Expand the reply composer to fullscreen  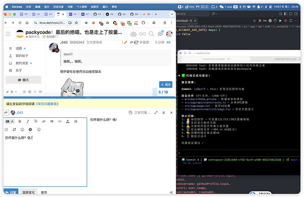(x=156, y=112)
